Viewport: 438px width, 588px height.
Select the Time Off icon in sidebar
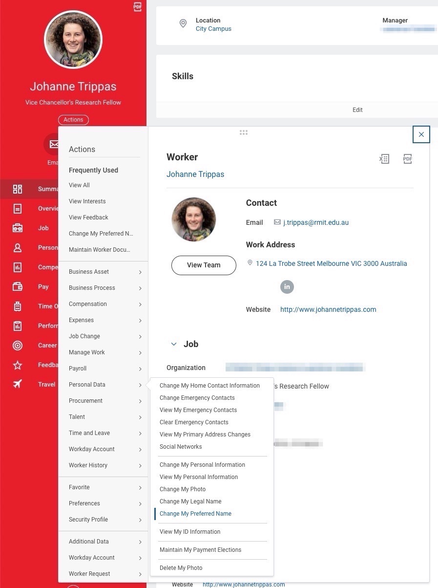(18, 306)
